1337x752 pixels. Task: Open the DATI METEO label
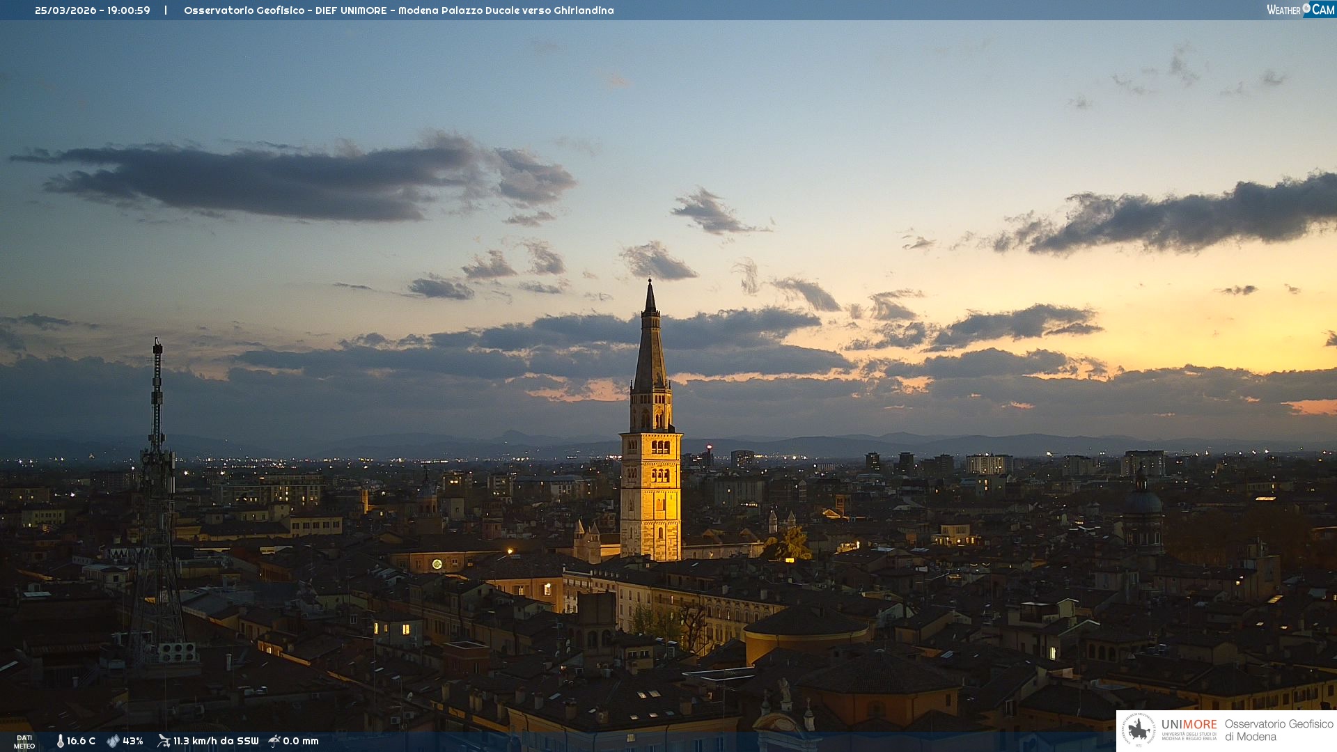click(x=24, y=742)
